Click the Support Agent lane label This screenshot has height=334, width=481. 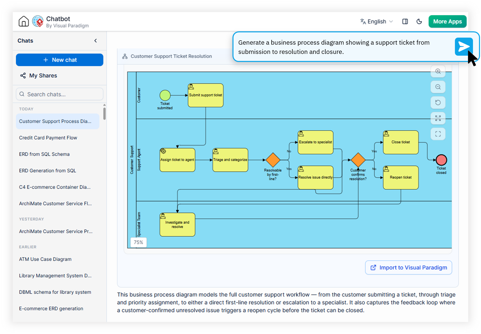point(139,160)
